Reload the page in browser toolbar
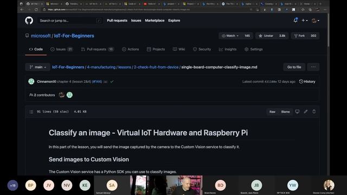 pos(36,10)
